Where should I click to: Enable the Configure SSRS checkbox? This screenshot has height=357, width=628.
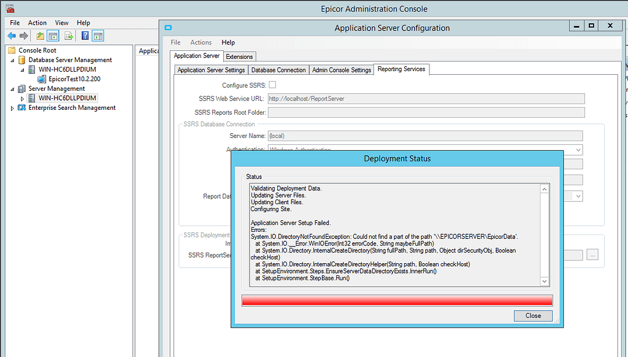coord(273,85)
